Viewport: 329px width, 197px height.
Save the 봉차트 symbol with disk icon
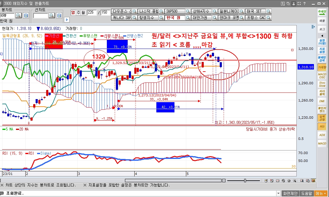[26, 15]
